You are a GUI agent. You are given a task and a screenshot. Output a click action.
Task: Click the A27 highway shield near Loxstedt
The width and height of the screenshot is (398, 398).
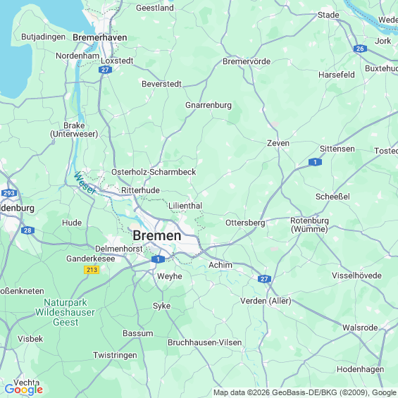click(105, 70)
